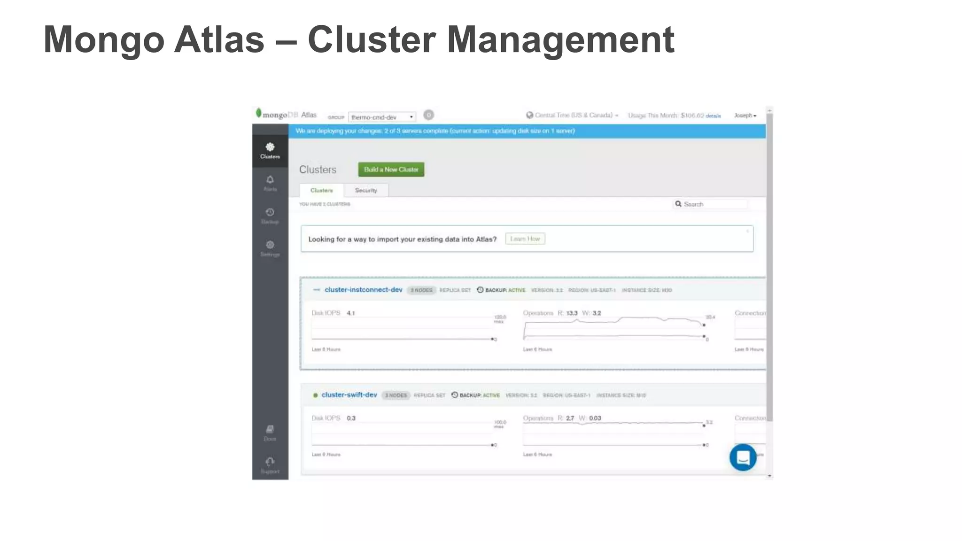The image size is (962, 541).
Task: Open the Support headset icon
Action: pyautogui.click(x=270, y=462)
